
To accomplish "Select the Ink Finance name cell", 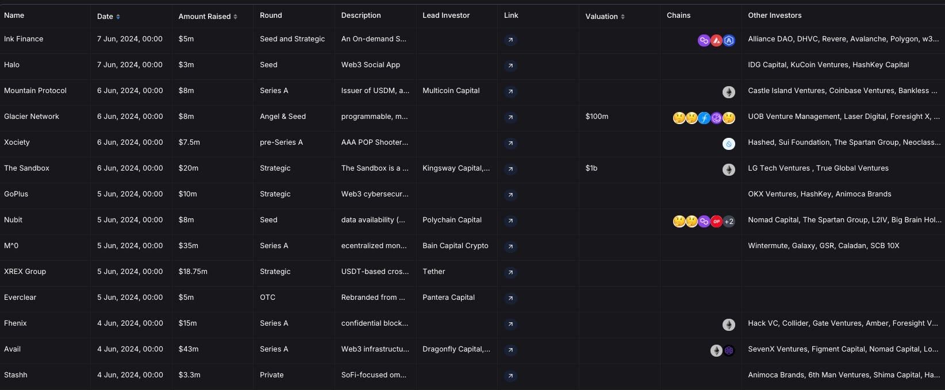I will [24, 39].
